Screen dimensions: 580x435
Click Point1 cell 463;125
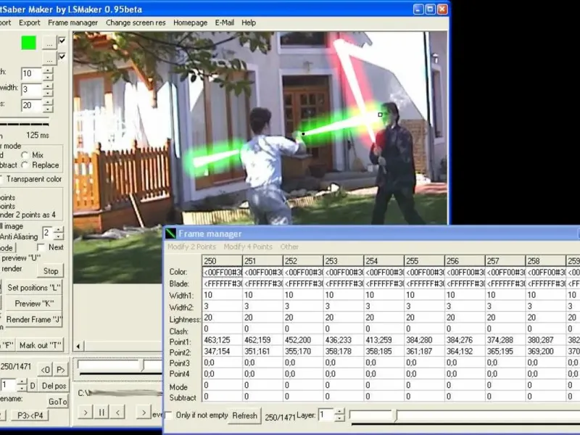(x=222, y=340)
